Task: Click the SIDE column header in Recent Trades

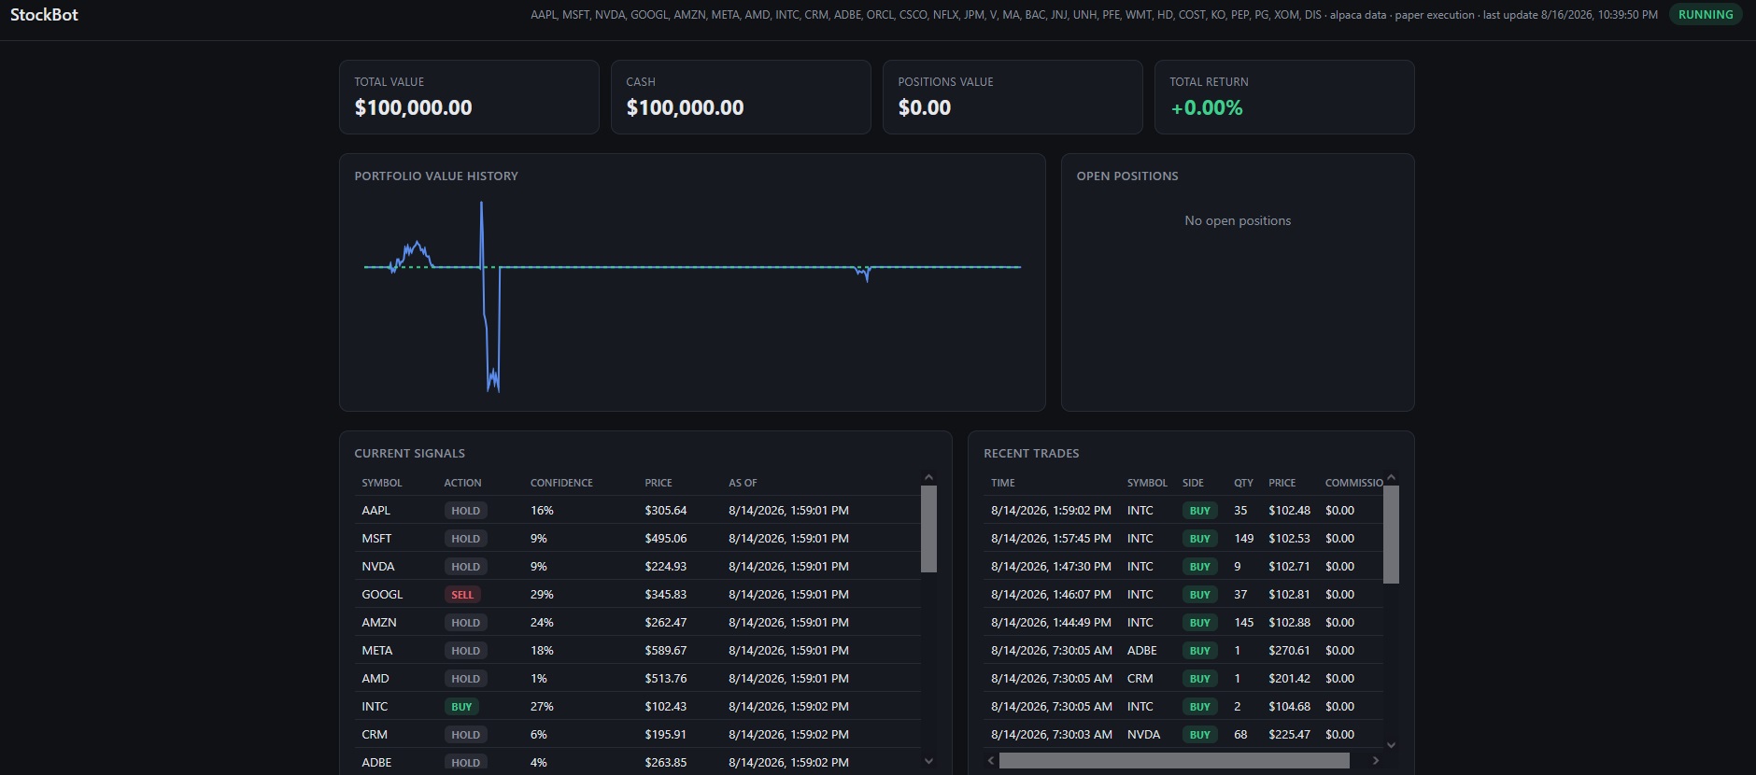Action: pyautogui.click(x=1193, y=483)
